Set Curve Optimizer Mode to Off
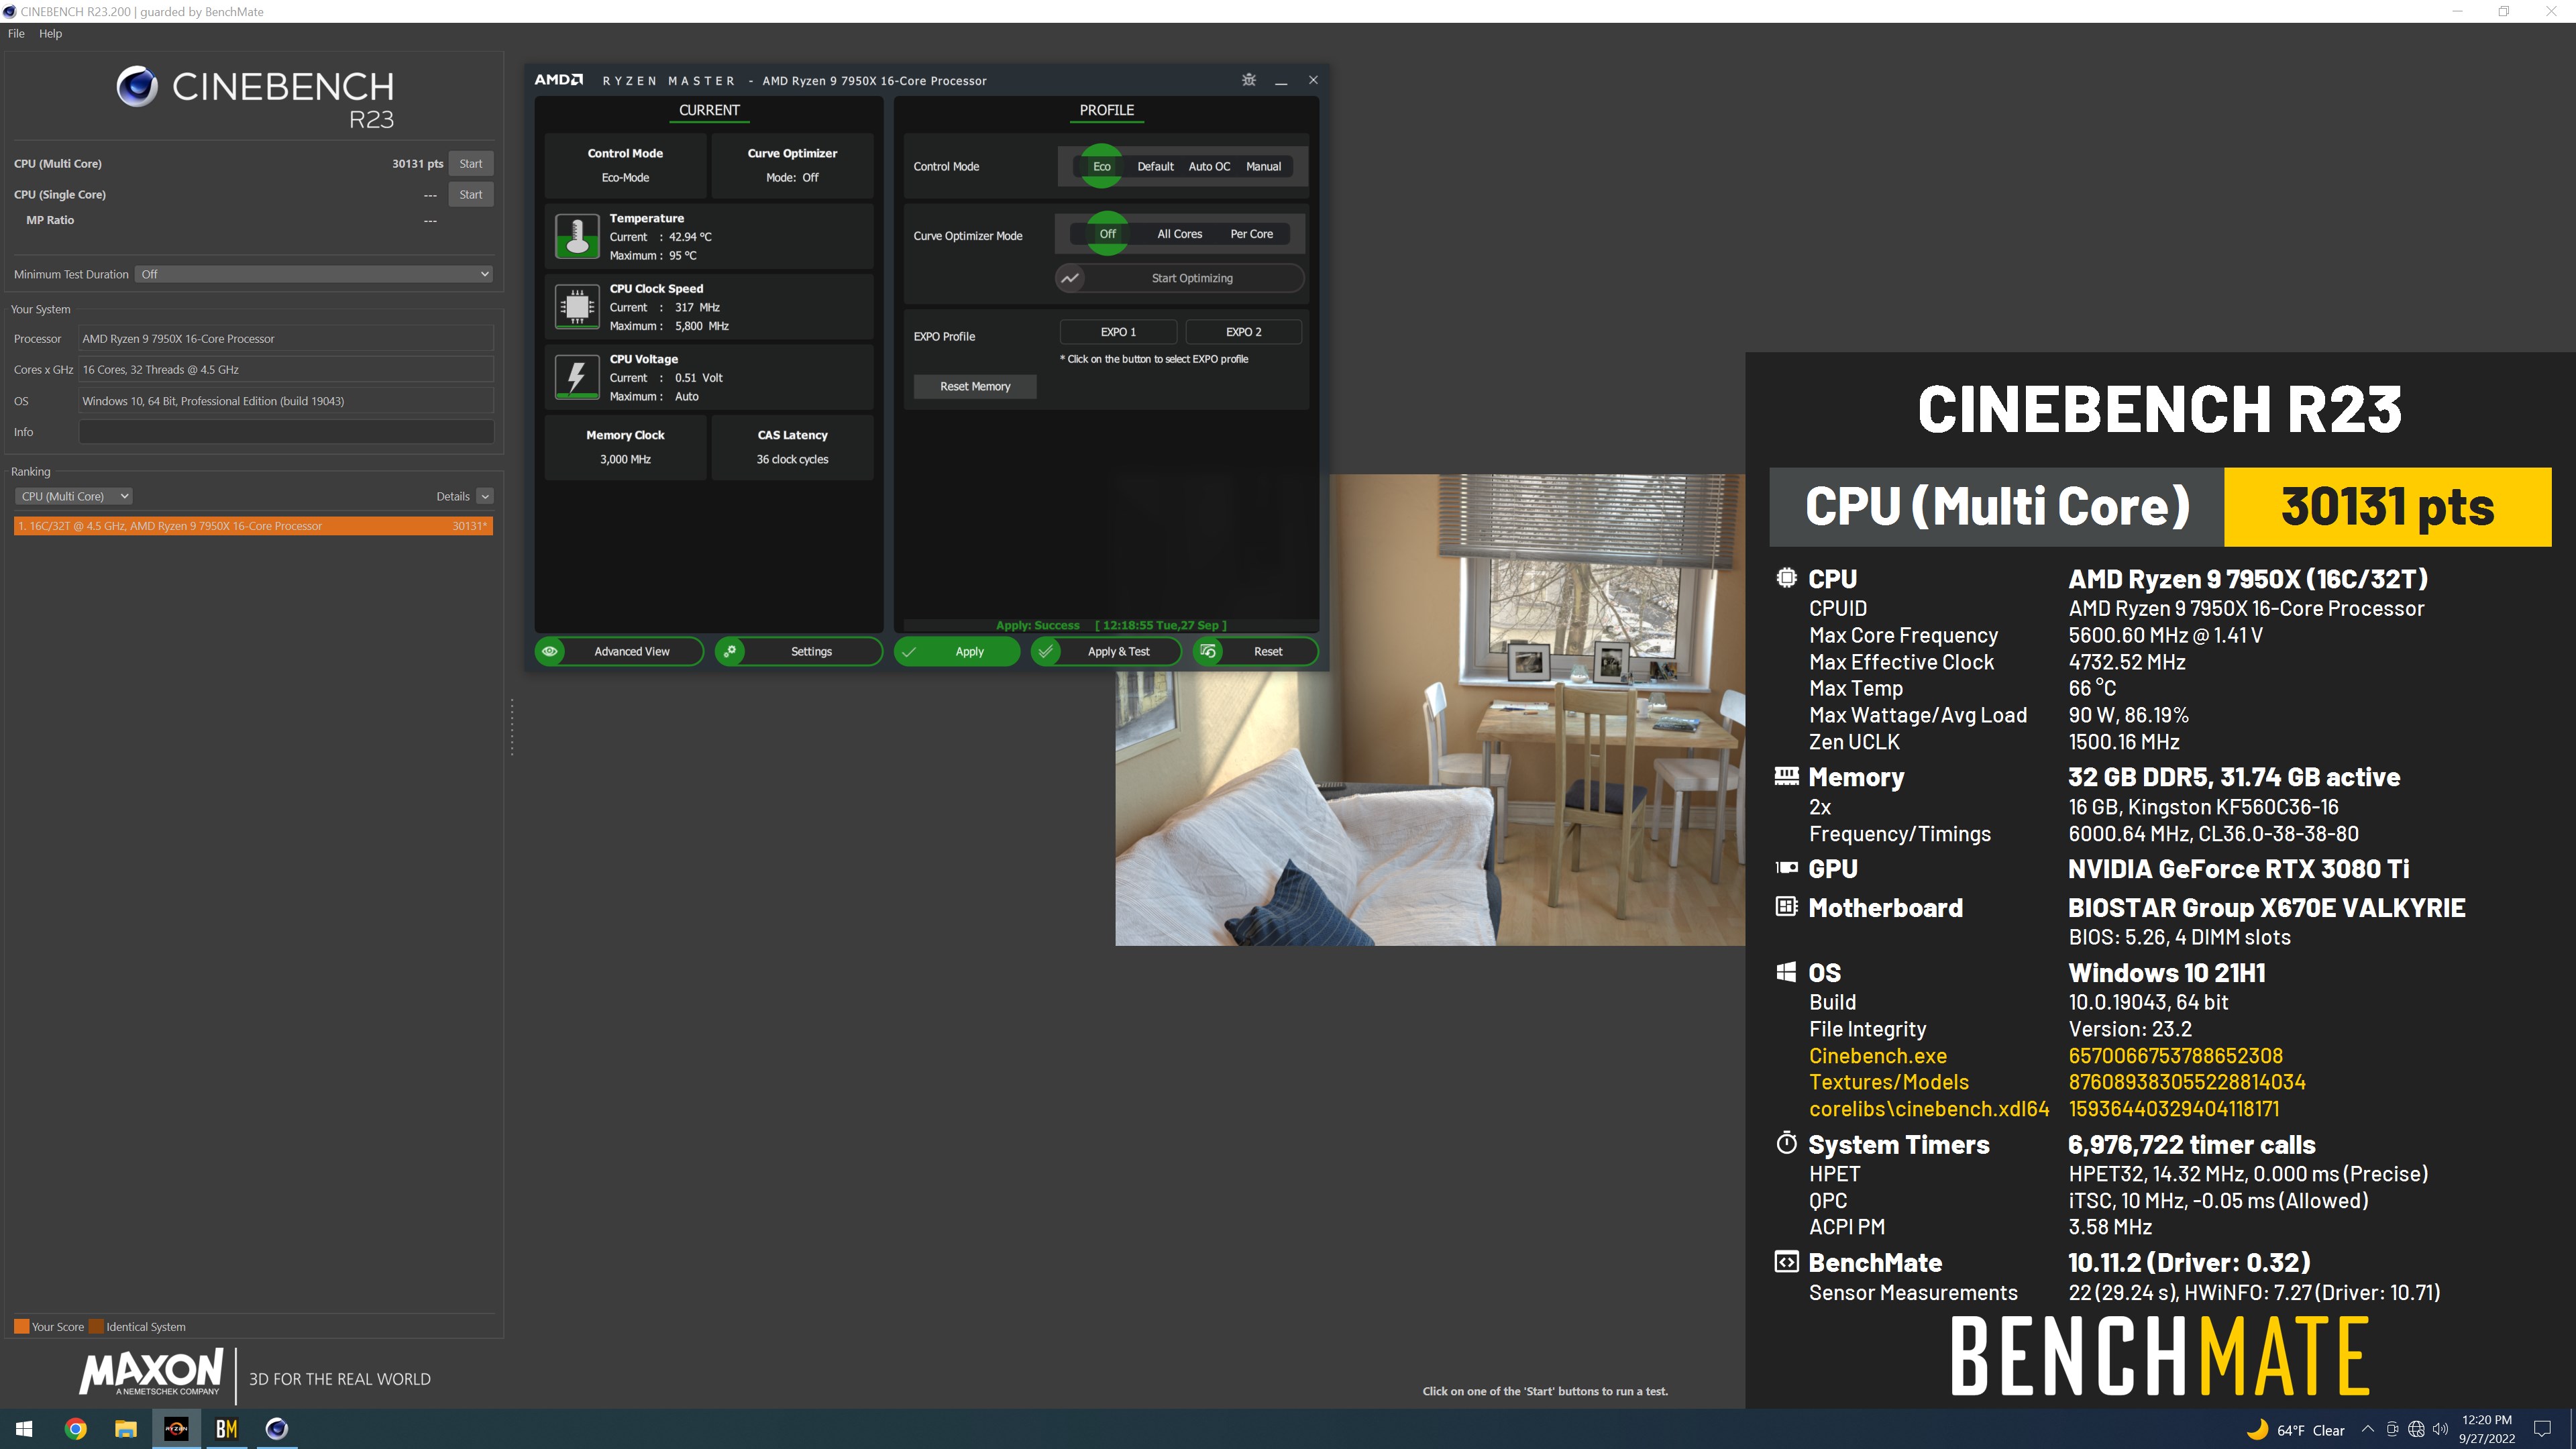2576x1449 pixels. [x=1107, y=234]
